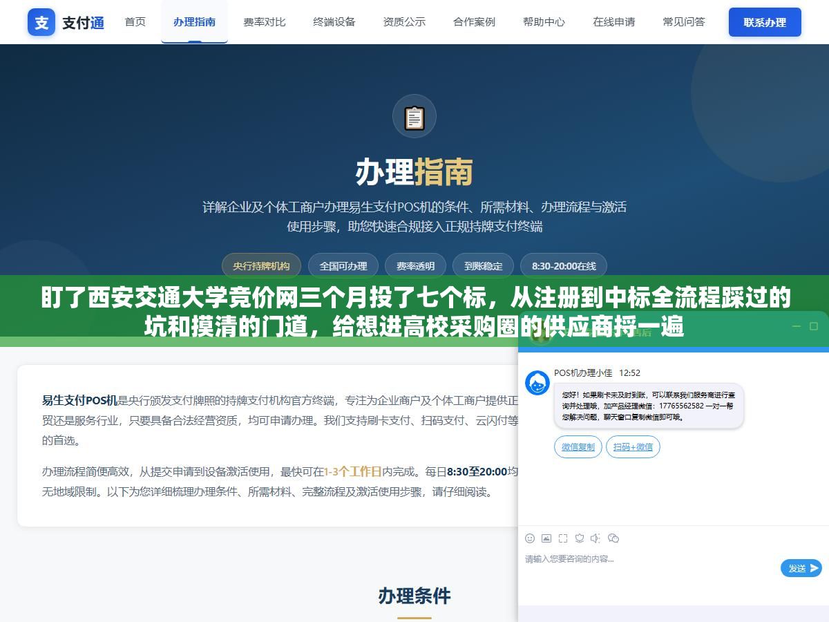829x622 pixels.
Task: Click the 费率透明 badge
Action: (415, 266)
